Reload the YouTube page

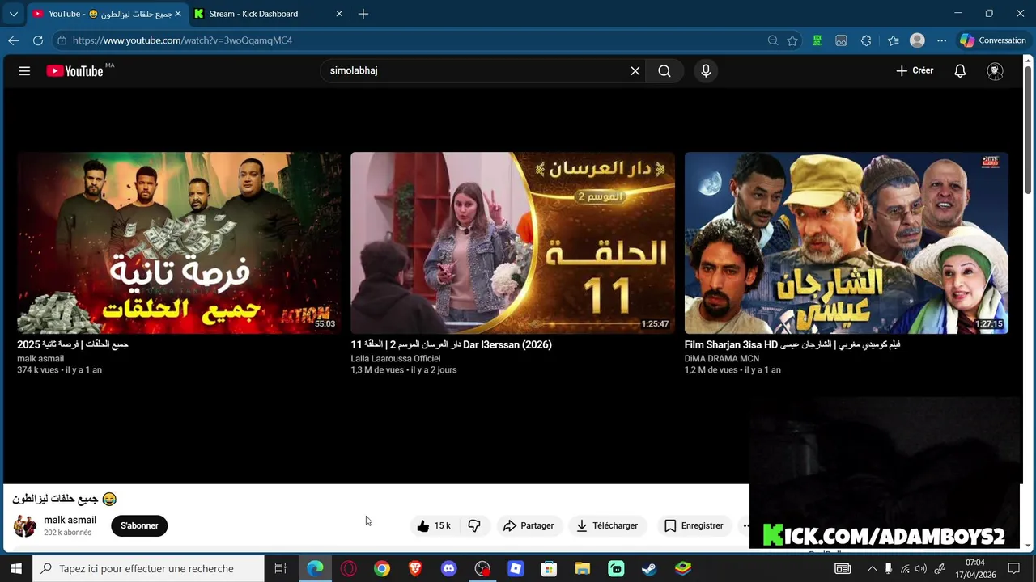click(x=38, y=40)
